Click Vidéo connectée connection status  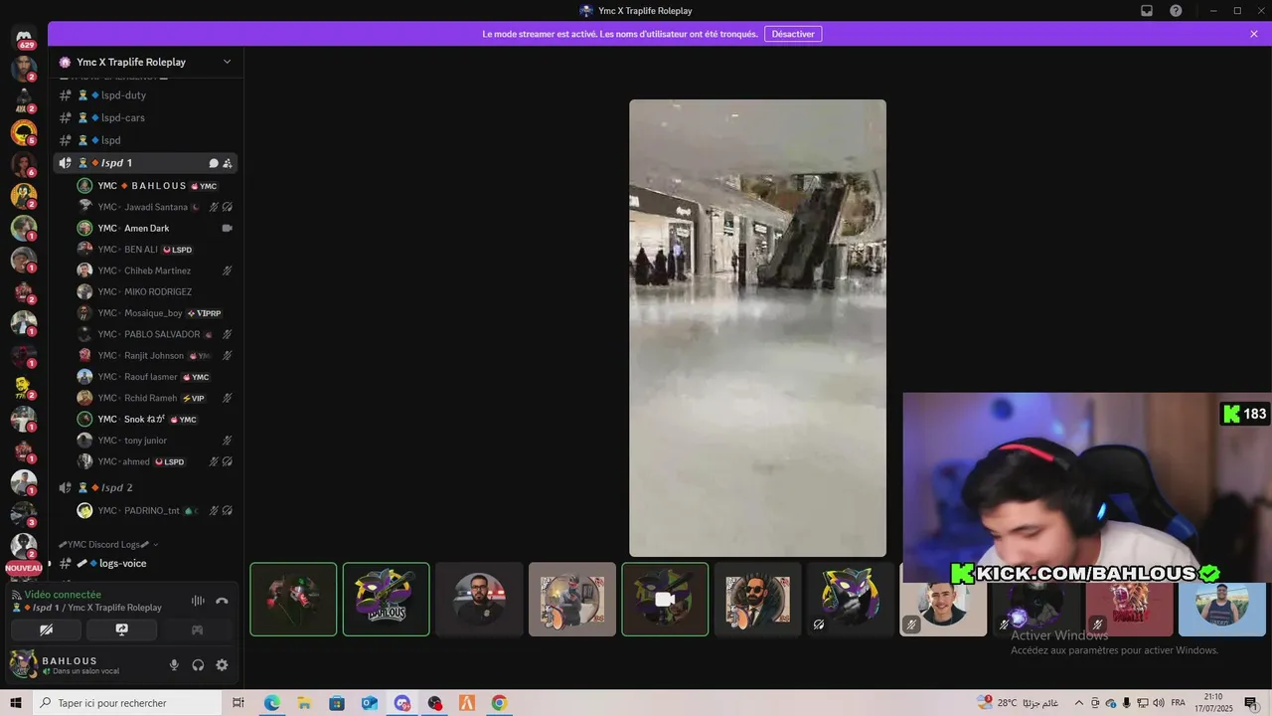(63, 595)
